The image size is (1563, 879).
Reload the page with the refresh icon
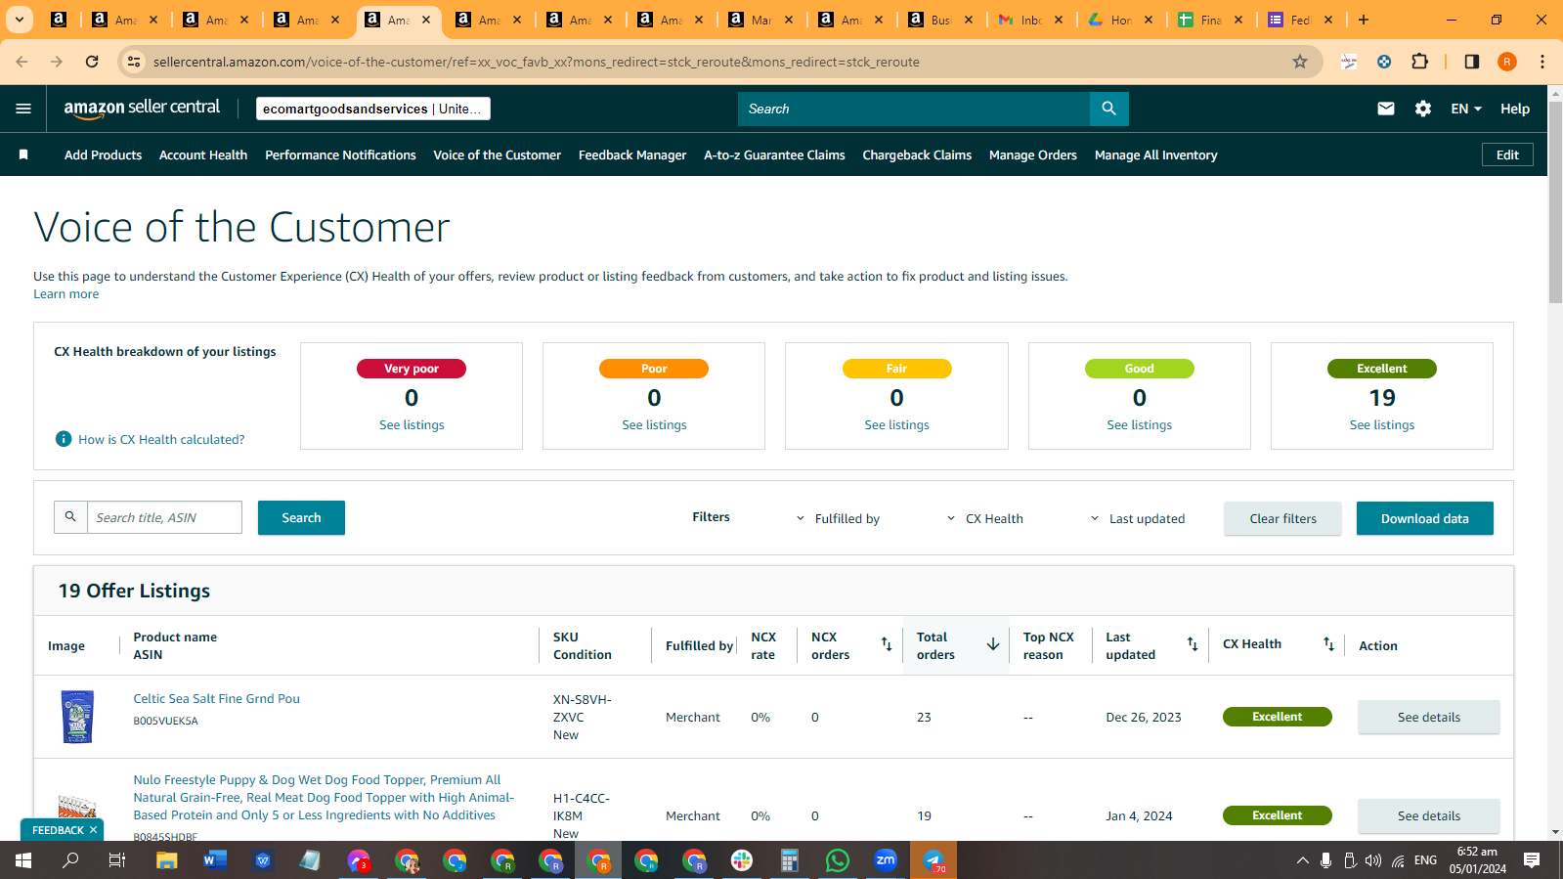(92, 62)
